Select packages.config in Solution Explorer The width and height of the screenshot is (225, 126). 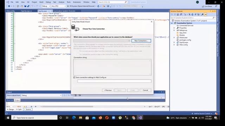pos(185,40)
